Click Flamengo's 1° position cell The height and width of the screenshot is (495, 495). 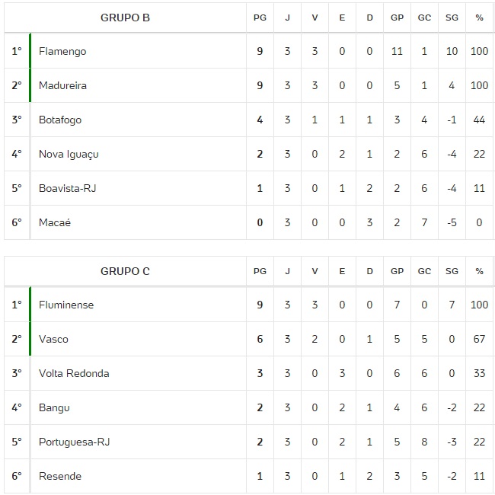click(17, 52)
